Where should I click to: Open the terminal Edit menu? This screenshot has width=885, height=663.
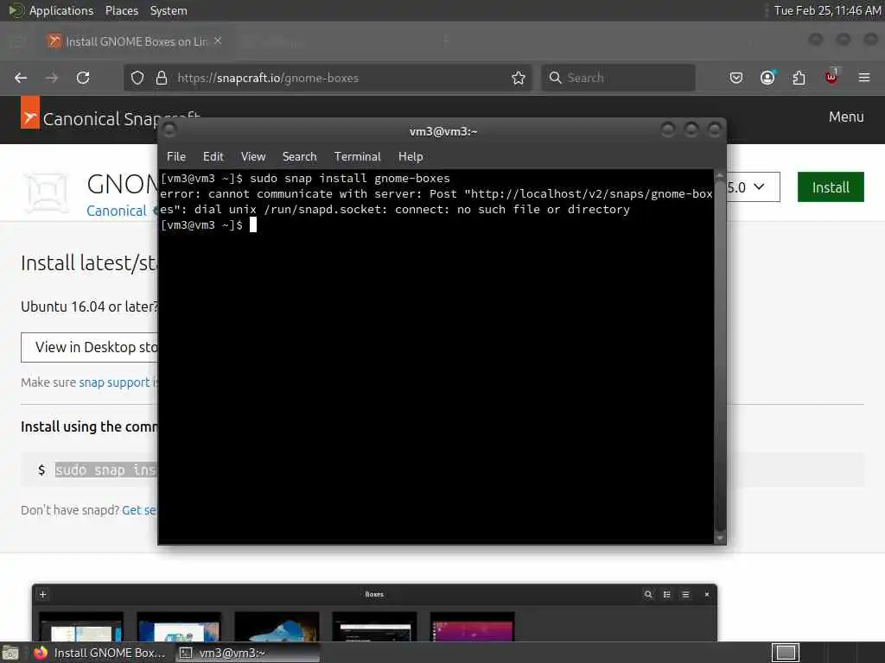click(213, 157)
